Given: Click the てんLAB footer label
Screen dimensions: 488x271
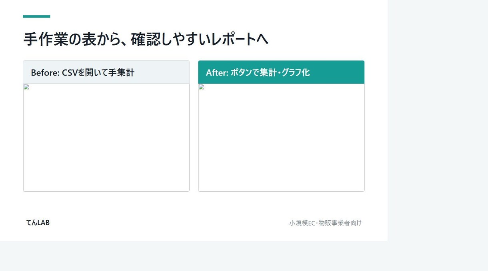Looking at the screenshot, I should (38, 223).
